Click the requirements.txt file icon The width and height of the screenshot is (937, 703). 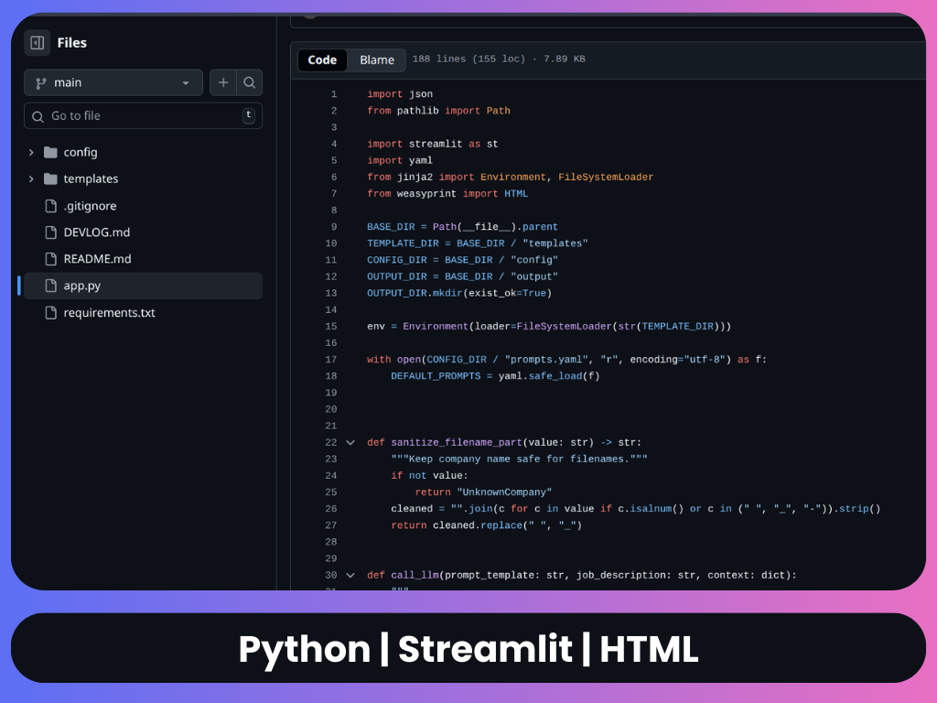tap(50, 313)
